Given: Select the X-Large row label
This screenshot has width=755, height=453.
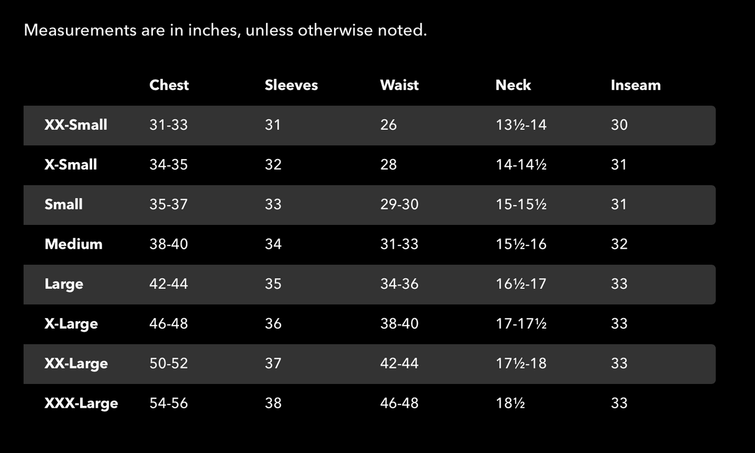Looking at the screenshot, I should pyautogui.click(x=71, y=324).
